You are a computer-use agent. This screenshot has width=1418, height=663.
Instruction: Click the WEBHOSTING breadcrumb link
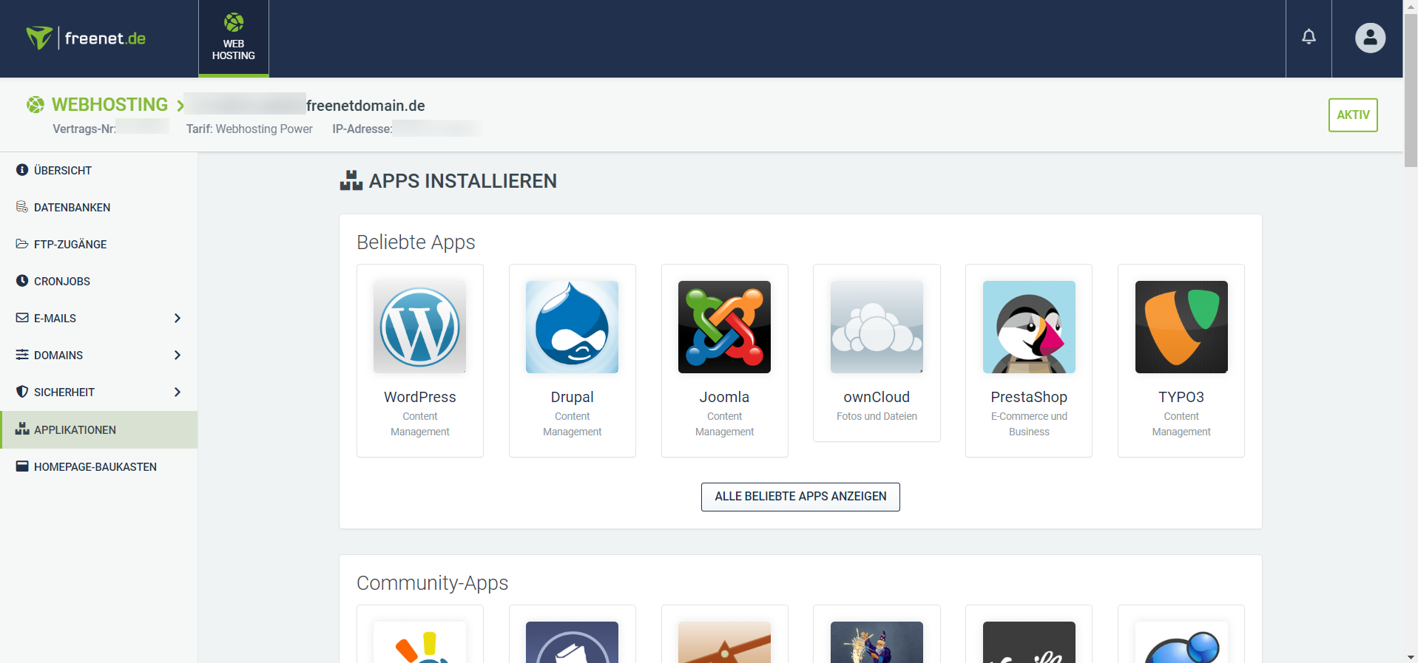click(109, 105)
